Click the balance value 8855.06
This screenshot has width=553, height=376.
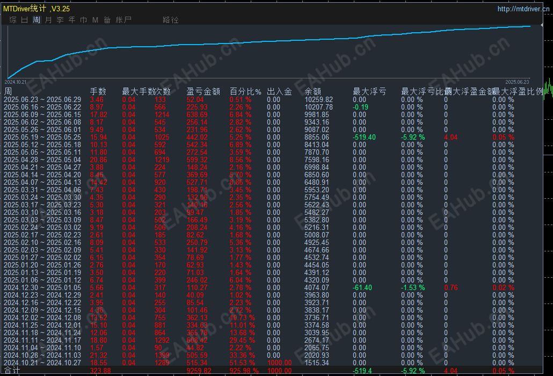(x=317, y=137)
